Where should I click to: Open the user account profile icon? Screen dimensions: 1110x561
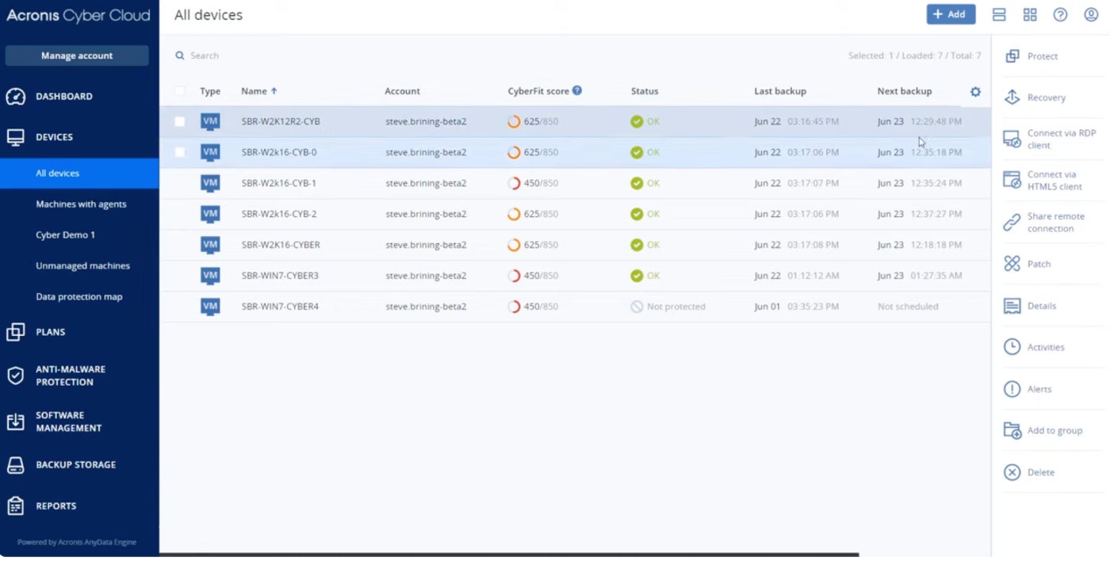[1091, 14]
